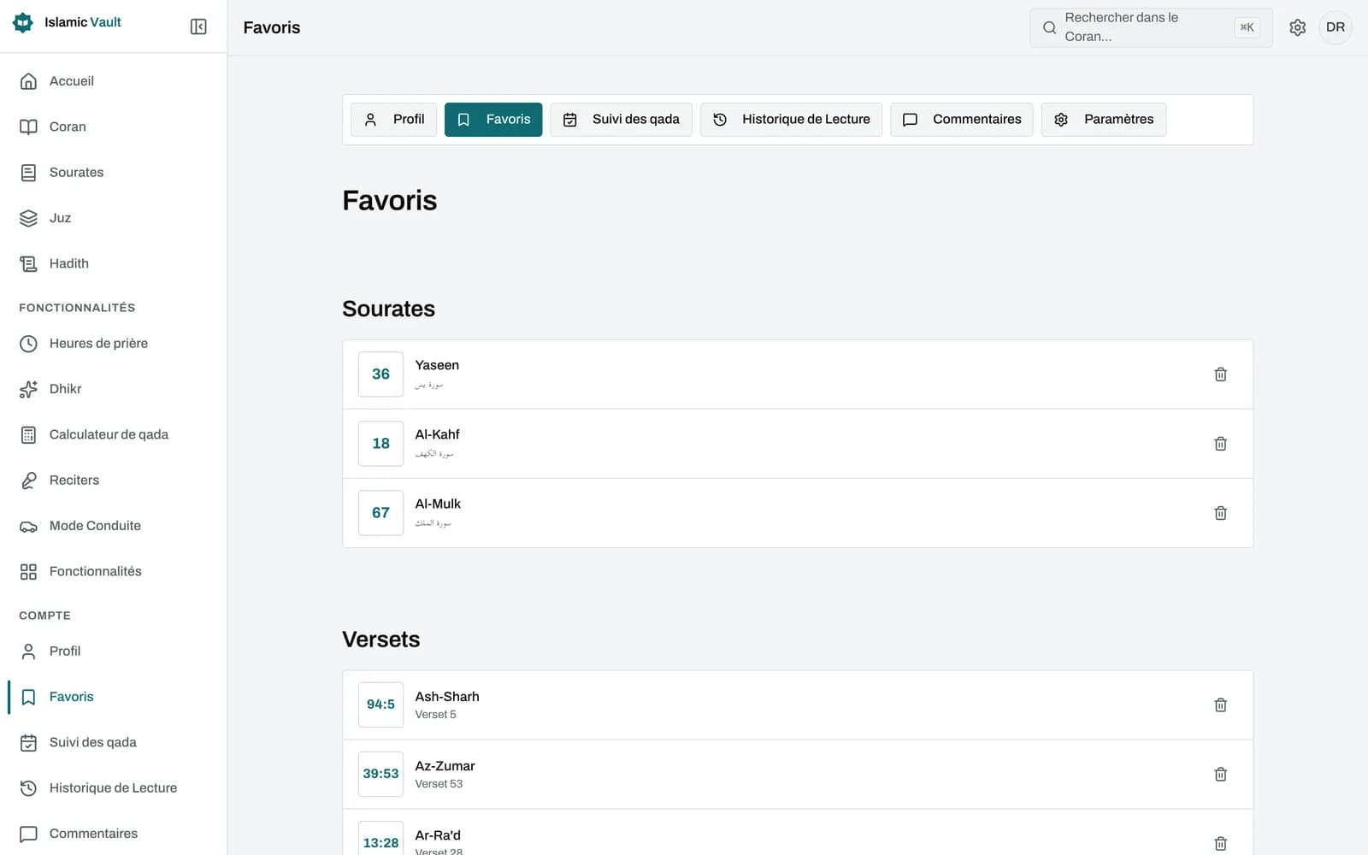
Task: Switch to the Profil tab
Action: click(x=393, y=120)
